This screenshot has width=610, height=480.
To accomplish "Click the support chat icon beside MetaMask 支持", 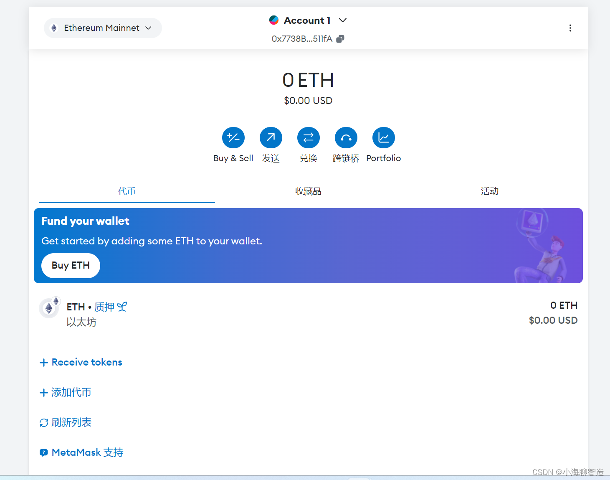I will [x=44, y=452].
